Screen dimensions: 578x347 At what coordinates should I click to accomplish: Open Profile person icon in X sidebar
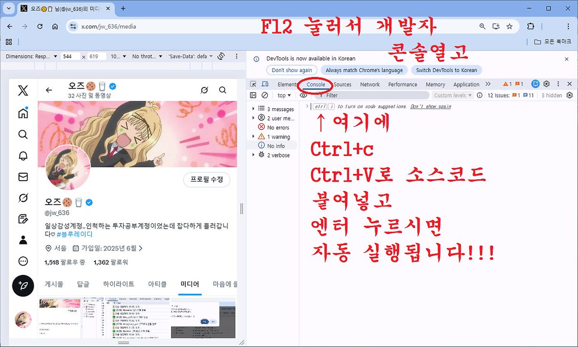pyautogui.click(x=23, y=240)
